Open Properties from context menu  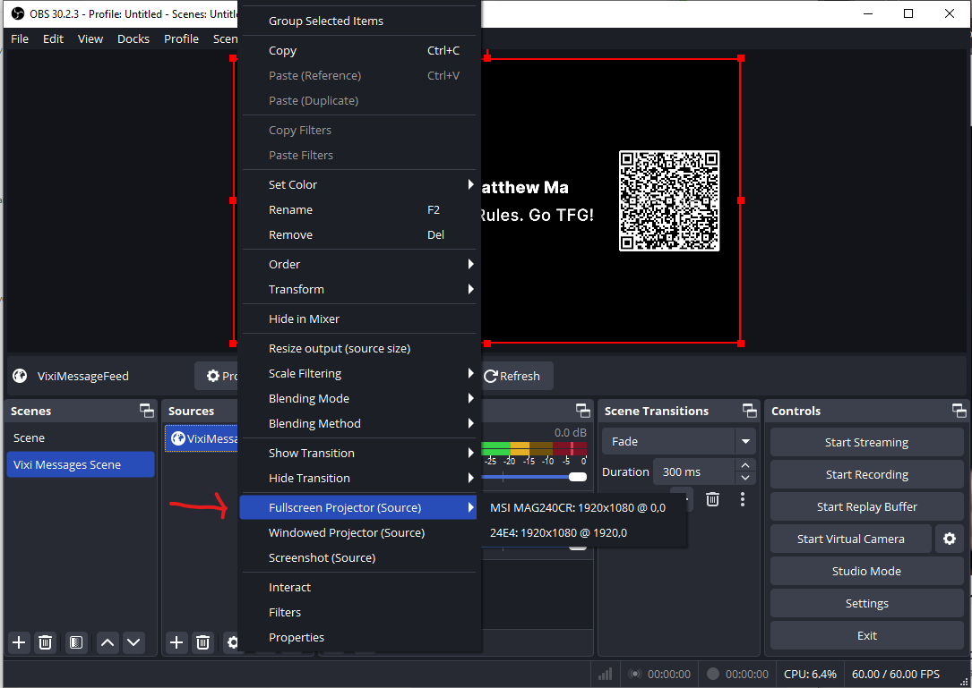pos(359,637)
